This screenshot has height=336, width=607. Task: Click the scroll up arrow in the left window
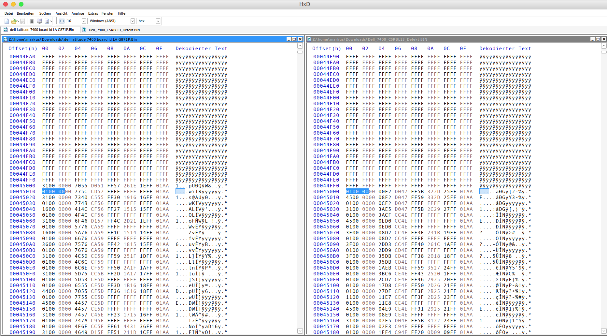(300, 46)
